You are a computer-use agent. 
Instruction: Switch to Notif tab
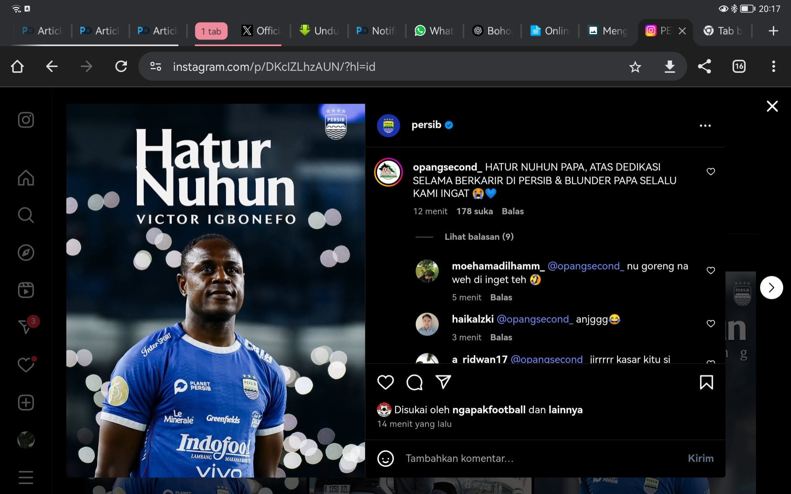click(x=377, y=31)
